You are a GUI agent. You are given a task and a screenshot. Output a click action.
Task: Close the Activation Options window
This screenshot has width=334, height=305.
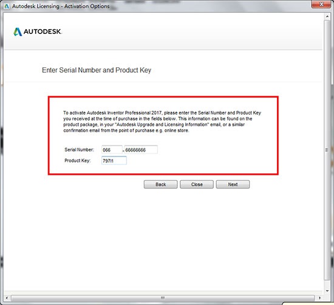coord(322,4)
